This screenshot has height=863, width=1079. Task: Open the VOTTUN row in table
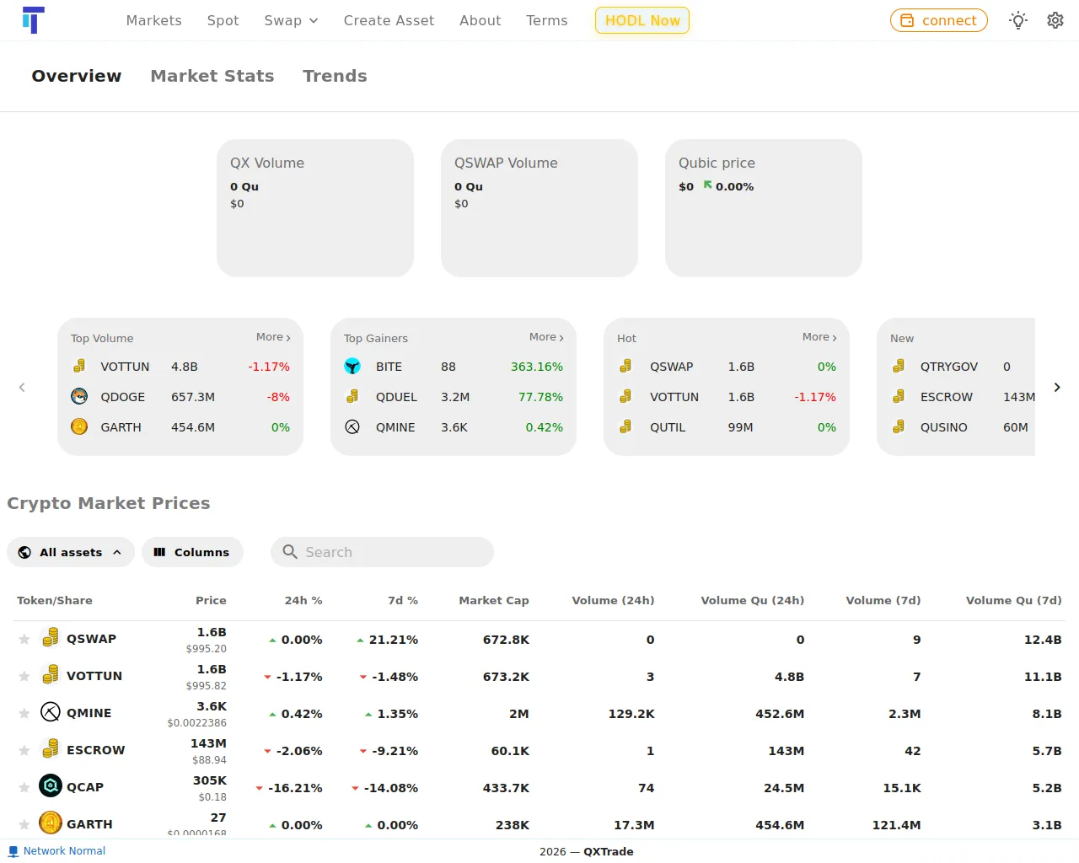coord(539,677)
